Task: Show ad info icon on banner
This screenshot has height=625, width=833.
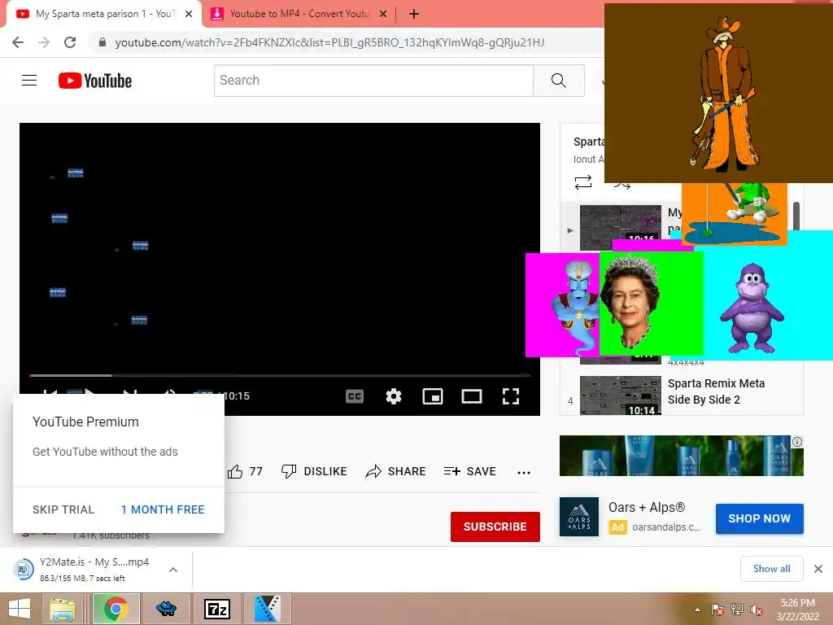Action: (x=797, y=442)
